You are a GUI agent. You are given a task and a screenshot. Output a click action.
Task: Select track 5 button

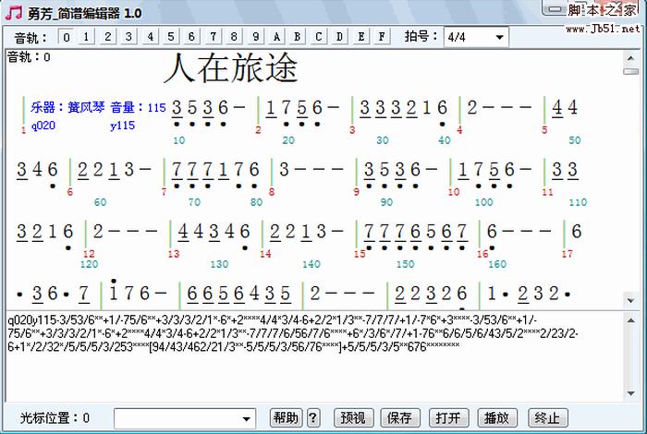click(x=170, y=37)
